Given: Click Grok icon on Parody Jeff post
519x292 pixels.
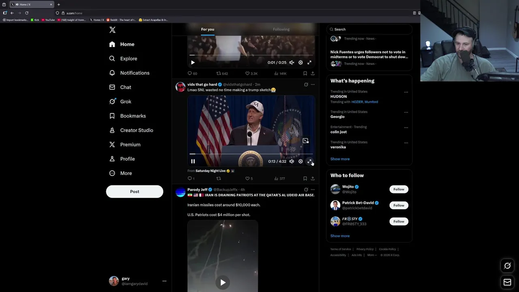Looking at the screenshot, I should coord(306,189).
